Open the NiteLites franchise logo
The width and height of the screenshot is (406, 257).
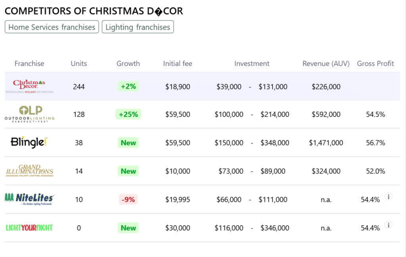(29, 199)
